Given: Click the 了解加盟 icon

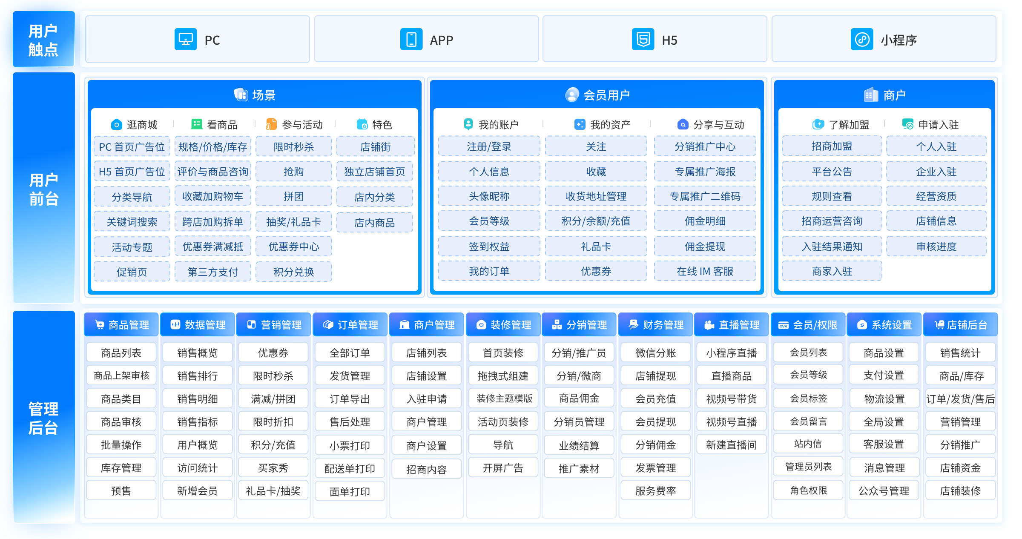Looking at the screenshot, I should (x=818, y=124).
